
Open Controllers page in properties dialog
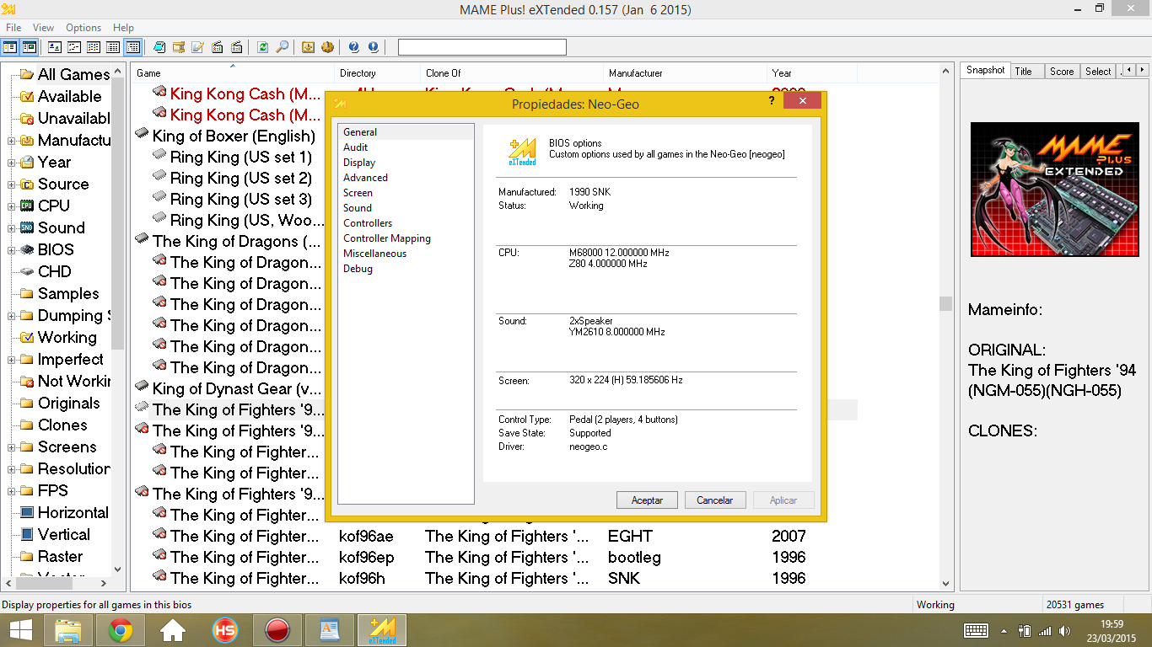(368, 223)
